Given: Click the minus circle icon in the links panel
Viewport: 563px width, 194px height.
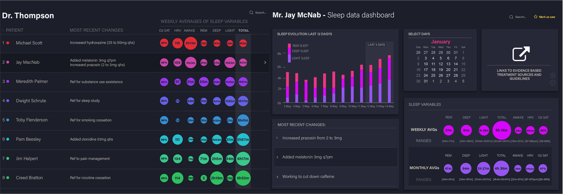Looking at the screenshot, I should [553, 83].
